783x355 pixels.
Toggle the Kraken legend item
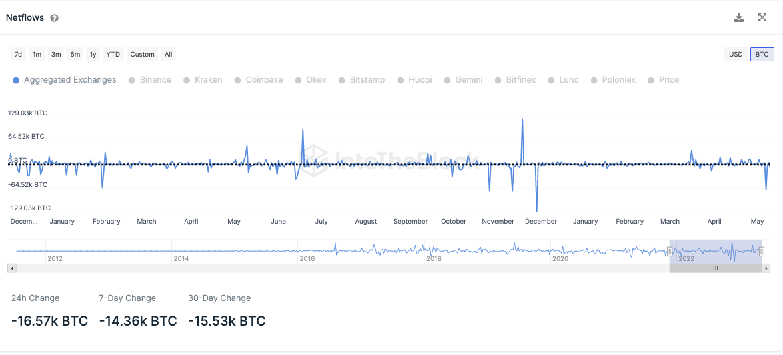203,80
